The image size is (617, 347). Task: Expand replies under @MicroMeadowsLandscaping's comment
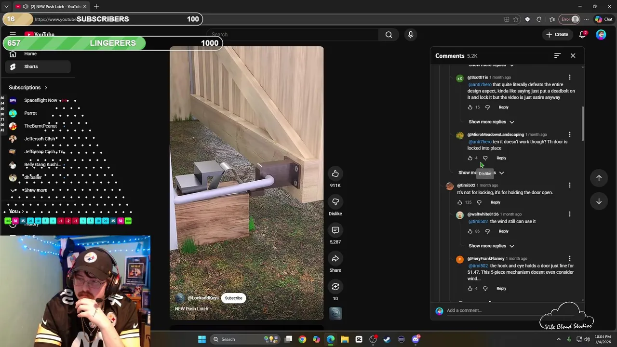(481, 173)
